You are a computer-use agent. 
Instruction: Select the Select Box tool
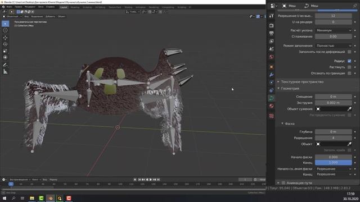tap(5, 24)
